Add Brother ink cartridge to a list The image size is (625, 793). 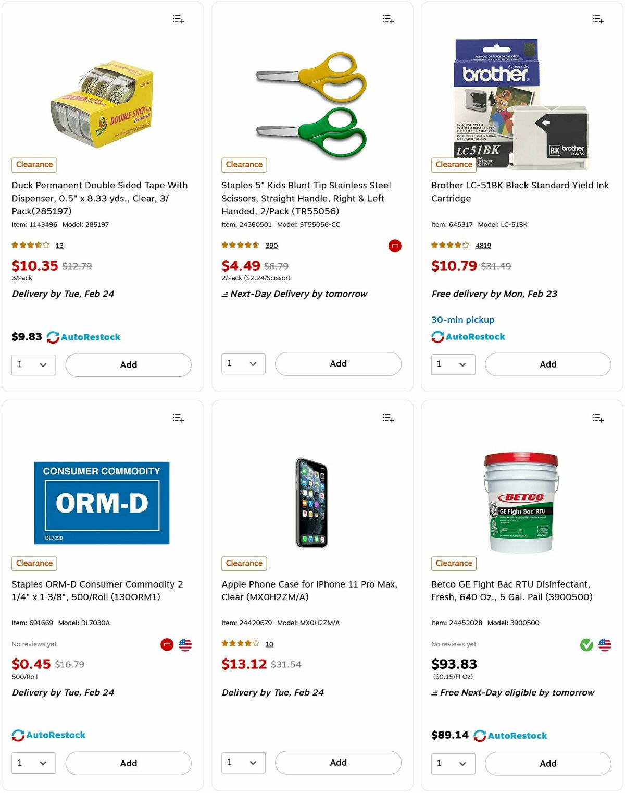[597, 19]
